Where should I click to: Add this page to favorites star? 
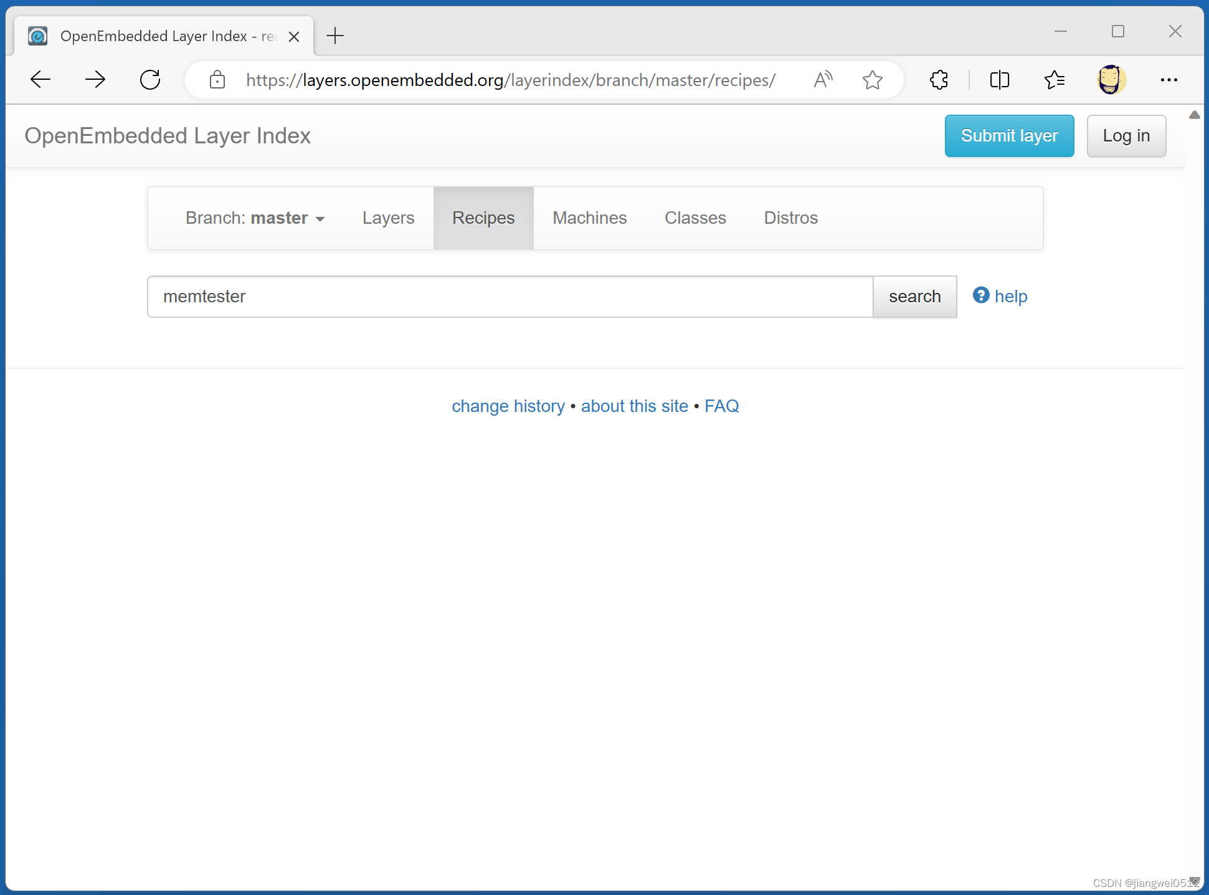[x=873, y=80]
